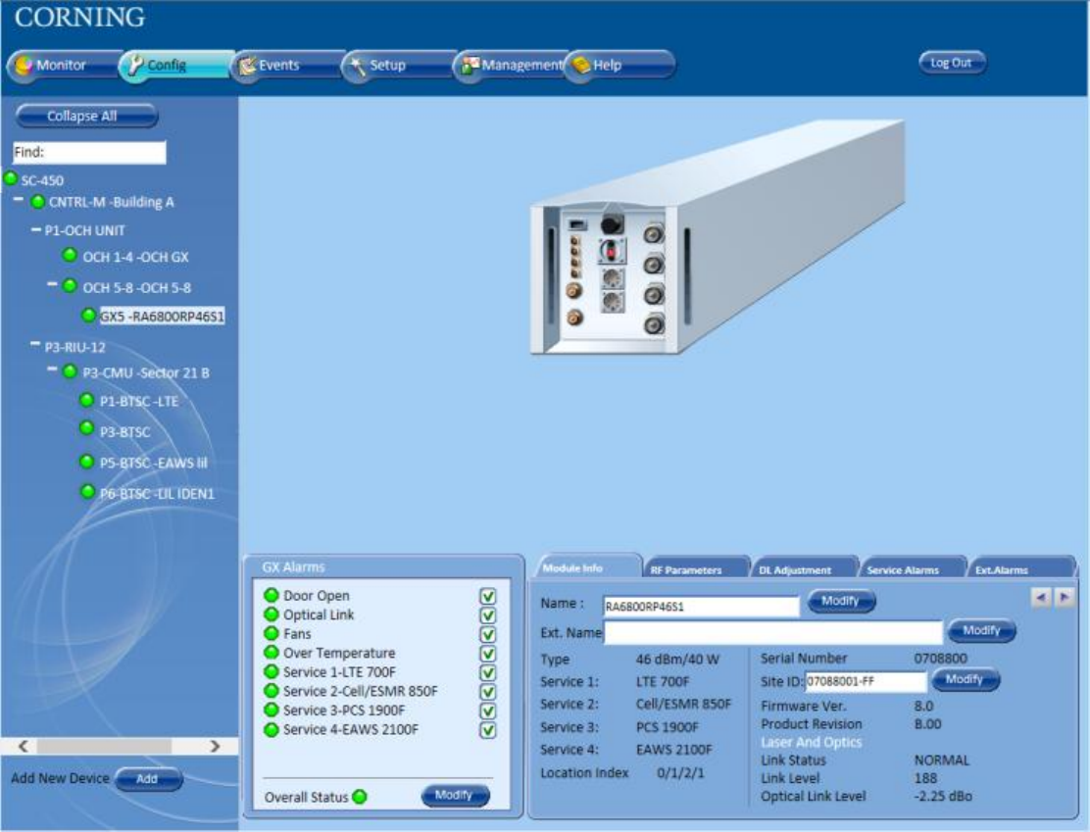Select OCH 1-4 -OCH GX tree item
Image resolution: width=1090 pixels, height=832 pixels.
coord(135,257)
